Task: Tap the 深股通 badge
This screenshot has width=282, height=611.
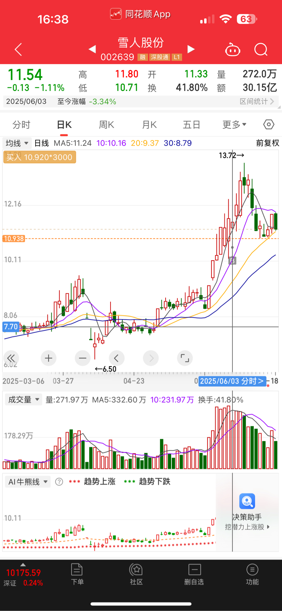Action: [x=160, y=57]
